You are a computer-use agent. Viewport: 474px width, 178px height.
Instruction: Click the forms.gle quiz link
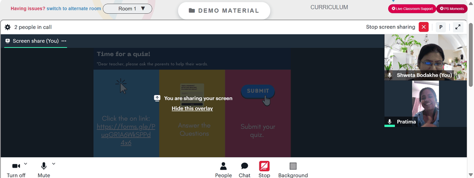pyautogui.click(x=126, y=135)
